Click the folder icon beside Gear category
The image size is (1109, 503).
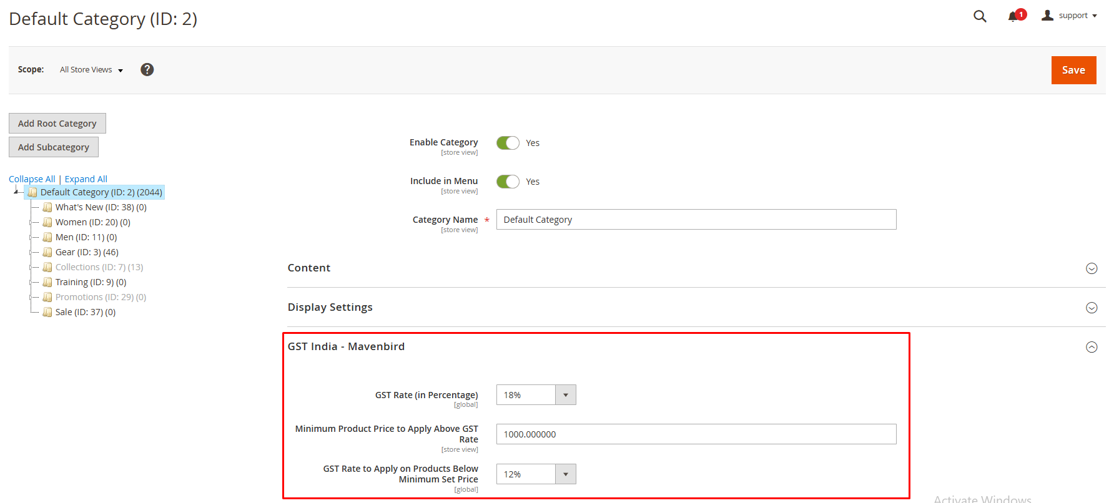pyautogui.click(x=47, y=252)
